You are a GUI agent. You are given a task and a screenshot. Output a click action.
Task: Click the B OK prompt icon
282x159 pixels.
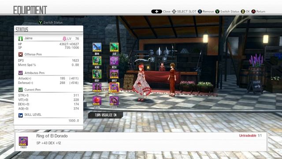[x=243, y=11]
